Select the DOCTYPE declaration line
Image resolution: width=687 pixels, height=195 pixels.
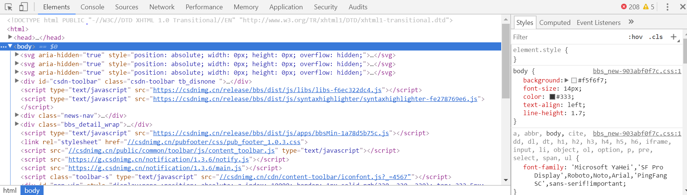[x=230, y=20]
